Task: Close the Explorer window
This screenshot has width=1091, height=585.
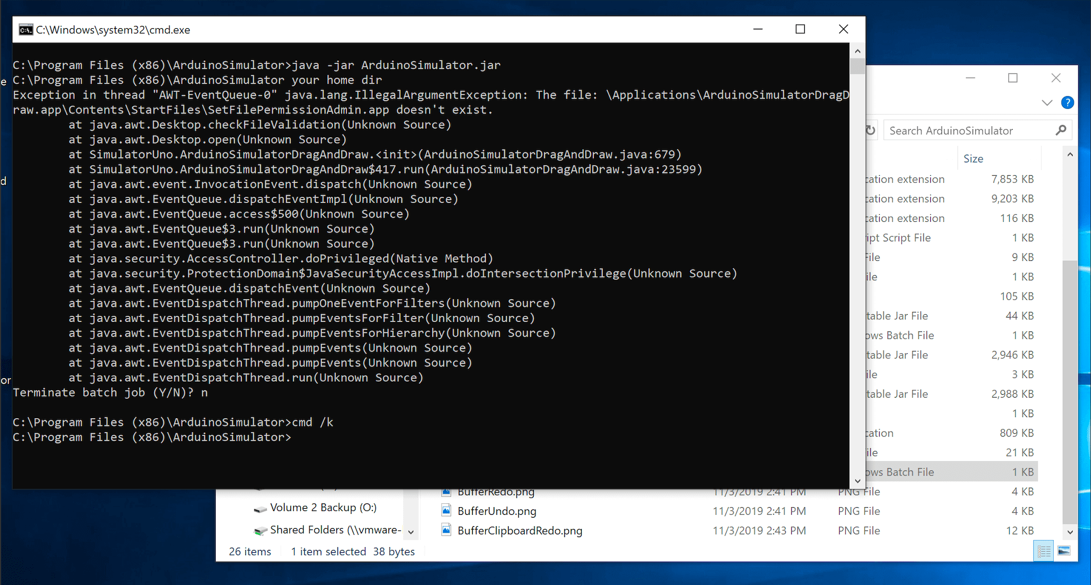Action: pyautogui.click(x=1056, y=78)
